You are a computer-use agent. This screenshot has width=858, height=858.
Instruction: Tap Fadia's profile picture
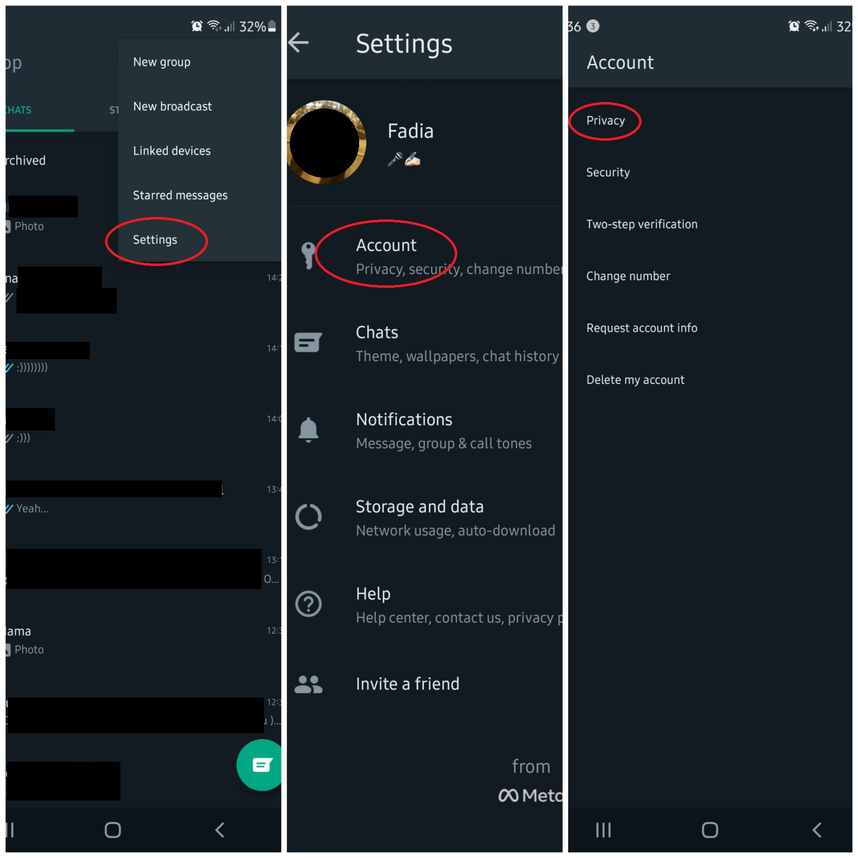(325, 142)
